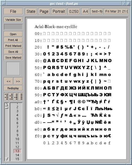Open the State menu
This screenshot has width=132, height=165.
[31, 11]
